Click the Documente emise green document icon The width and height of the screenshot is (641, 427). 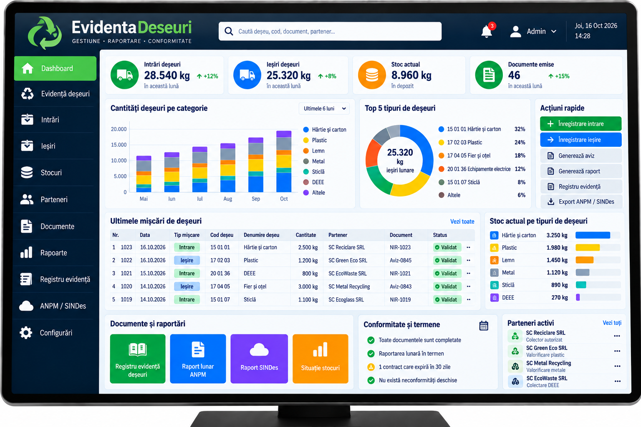point(489,75)
